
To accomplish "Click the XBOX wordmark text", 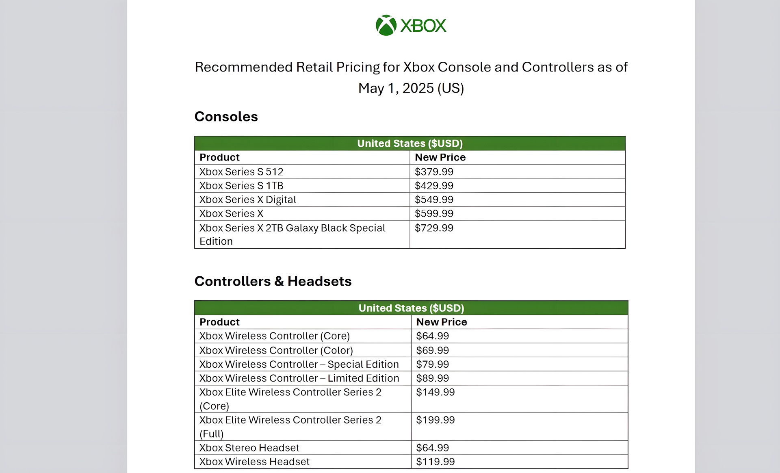I will pyautogui.click(x=423, y=26).
